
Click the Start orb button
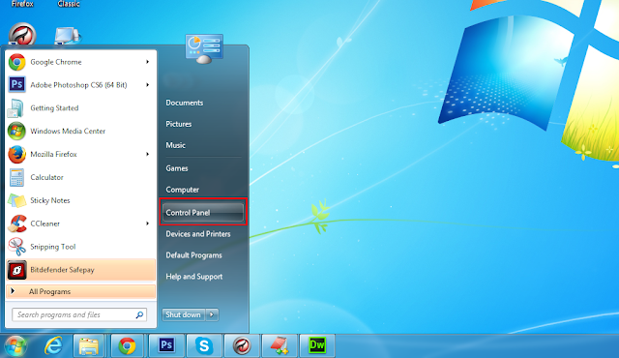click(x=15, y=345)
